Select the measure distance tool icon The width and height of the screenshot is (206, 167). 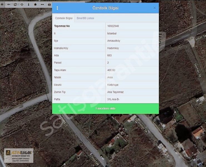click(x=42, y=4)
